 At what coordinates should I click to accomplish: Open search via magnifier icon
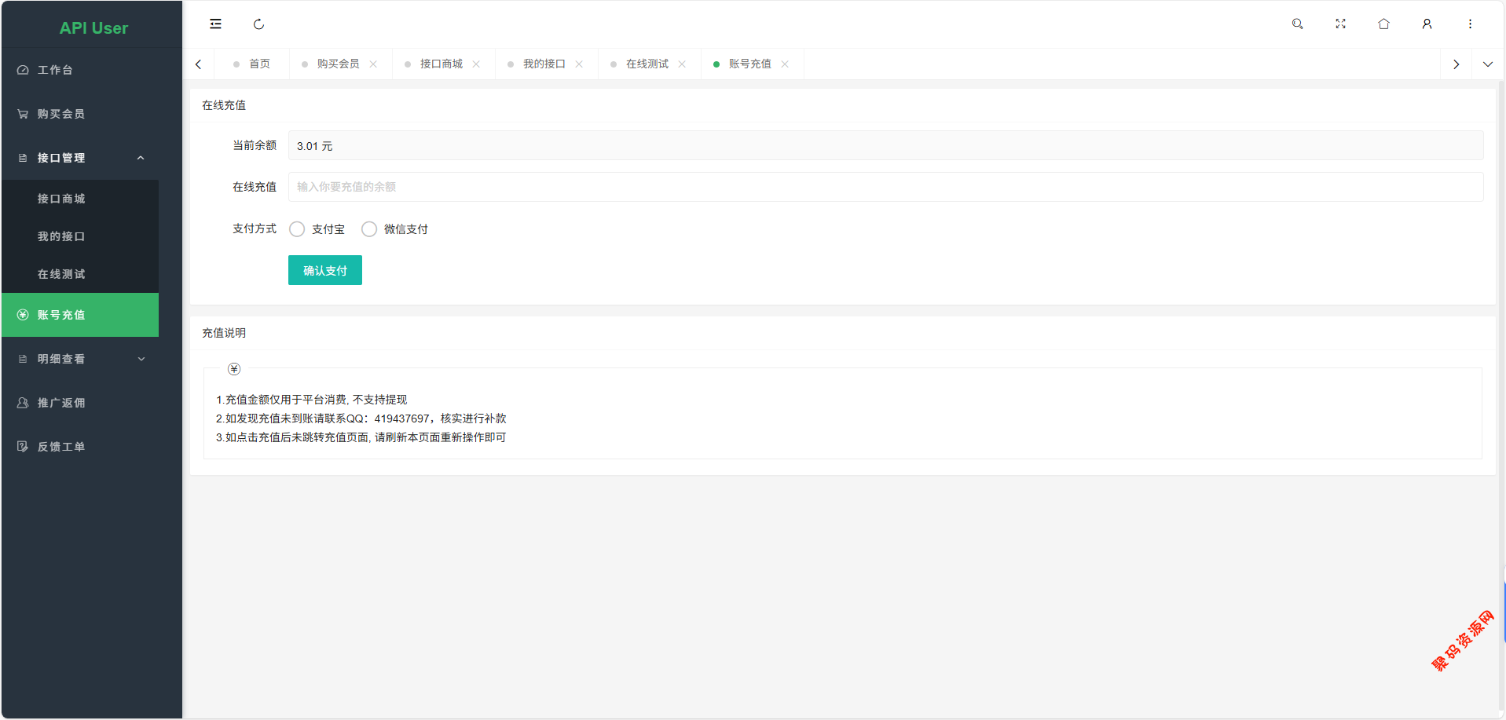pyautogui.click(x=1297, y=24)
